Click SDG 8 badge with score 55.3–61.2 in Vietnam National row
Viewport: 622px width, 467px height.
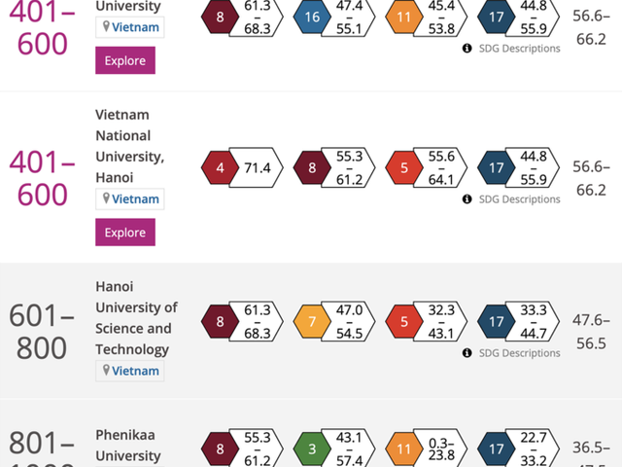pos(312,168)
